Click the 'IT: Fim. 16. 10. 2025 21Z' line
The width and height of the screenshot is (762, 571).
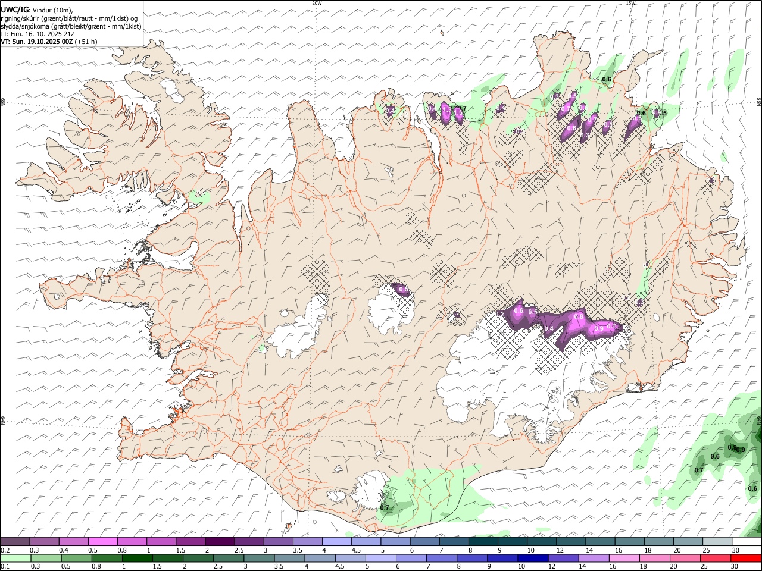click(x=38, y=34)
